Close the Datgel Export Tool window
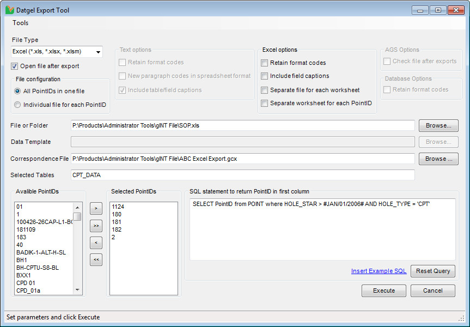 456,10
